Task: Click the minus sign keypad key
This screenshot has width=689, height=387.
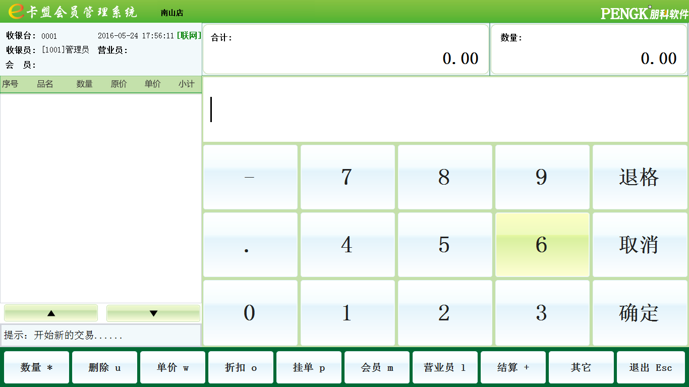Action: click(250, 177)
